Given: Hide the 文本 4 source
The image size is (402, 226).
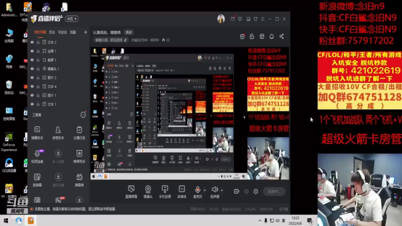Looking at the screenshot, I should (32, 86).
